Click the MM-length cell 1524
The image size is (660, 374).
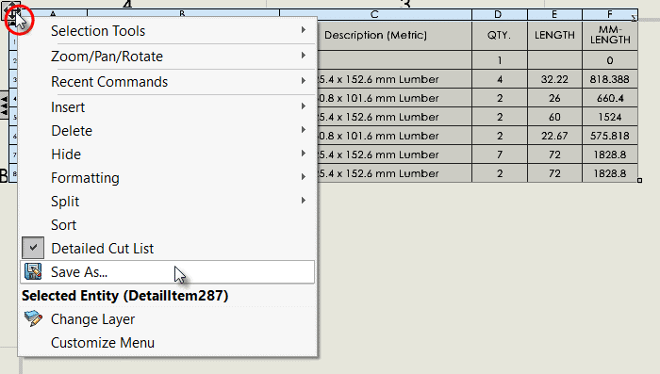[x=610, y=117]
